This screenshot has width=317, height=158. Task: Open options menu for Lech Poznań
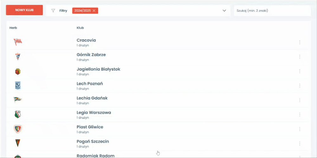(x=300, y=85)
